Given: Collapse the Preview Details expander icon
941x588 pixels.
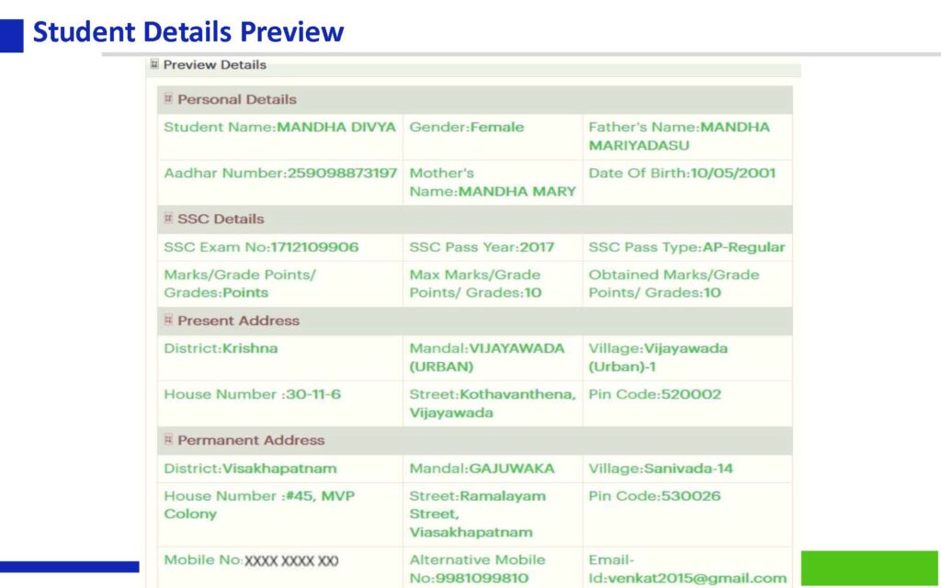Looking at the screenshot, I should (154, 64).
